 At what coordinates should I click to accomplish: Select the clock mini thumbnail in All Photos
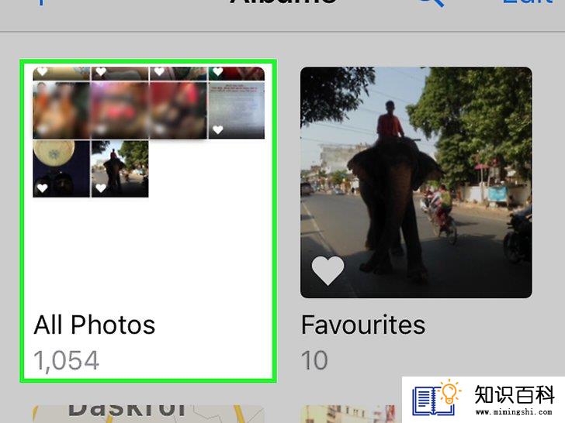pos(61,169)
